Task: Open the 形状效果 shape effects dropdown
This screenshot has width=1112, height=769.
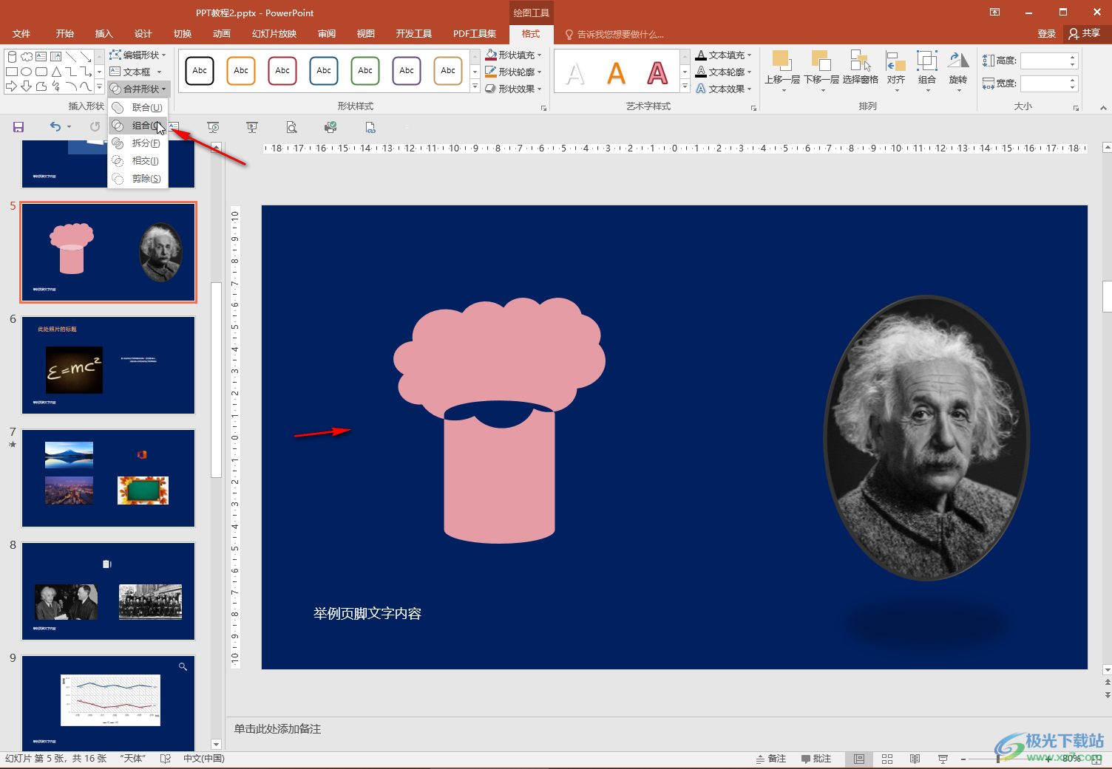Action: pyautogui.click(x=514, y=89)
